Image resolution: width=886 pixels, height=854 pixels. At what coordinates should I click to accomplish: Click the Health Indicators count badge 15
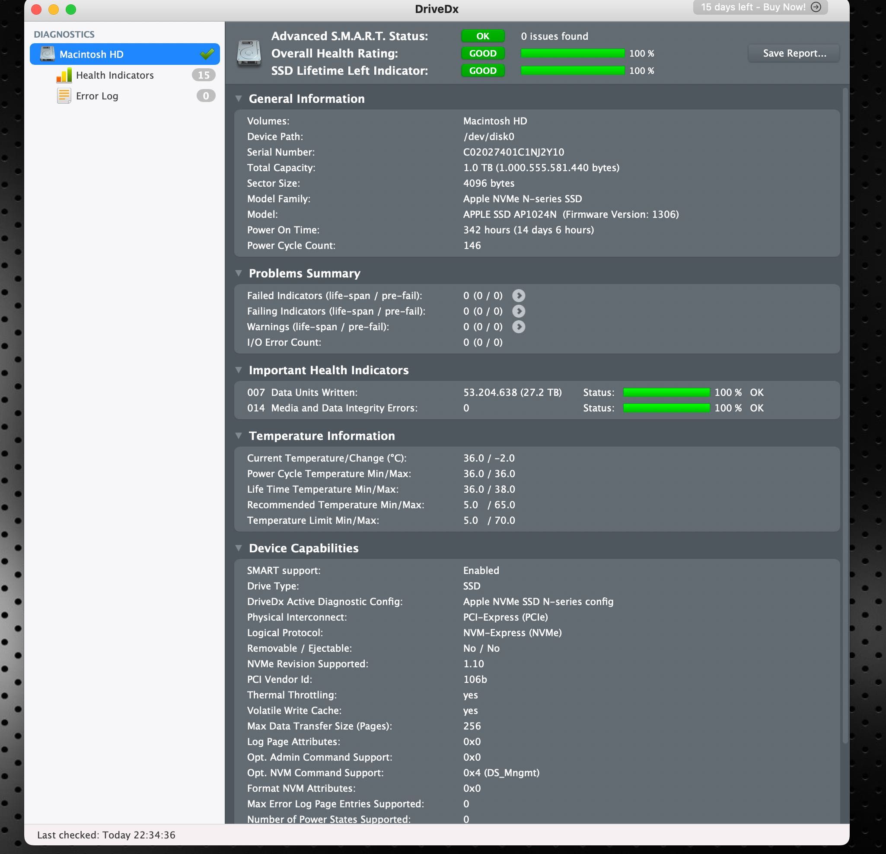[204, 75]
